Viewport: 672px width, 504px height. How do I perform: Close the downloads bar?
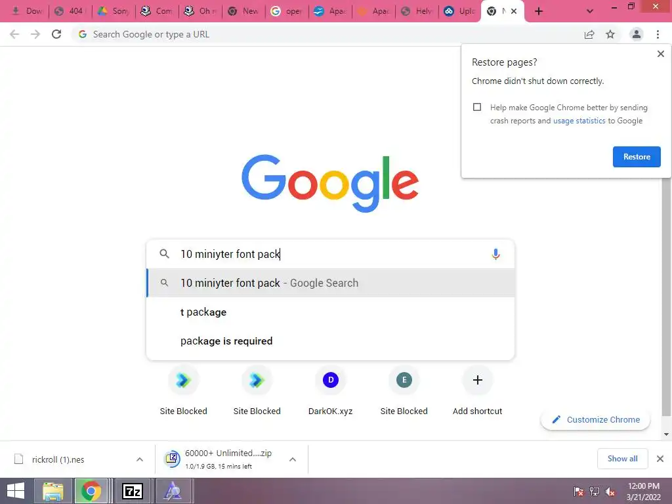[x=660, y=459]
